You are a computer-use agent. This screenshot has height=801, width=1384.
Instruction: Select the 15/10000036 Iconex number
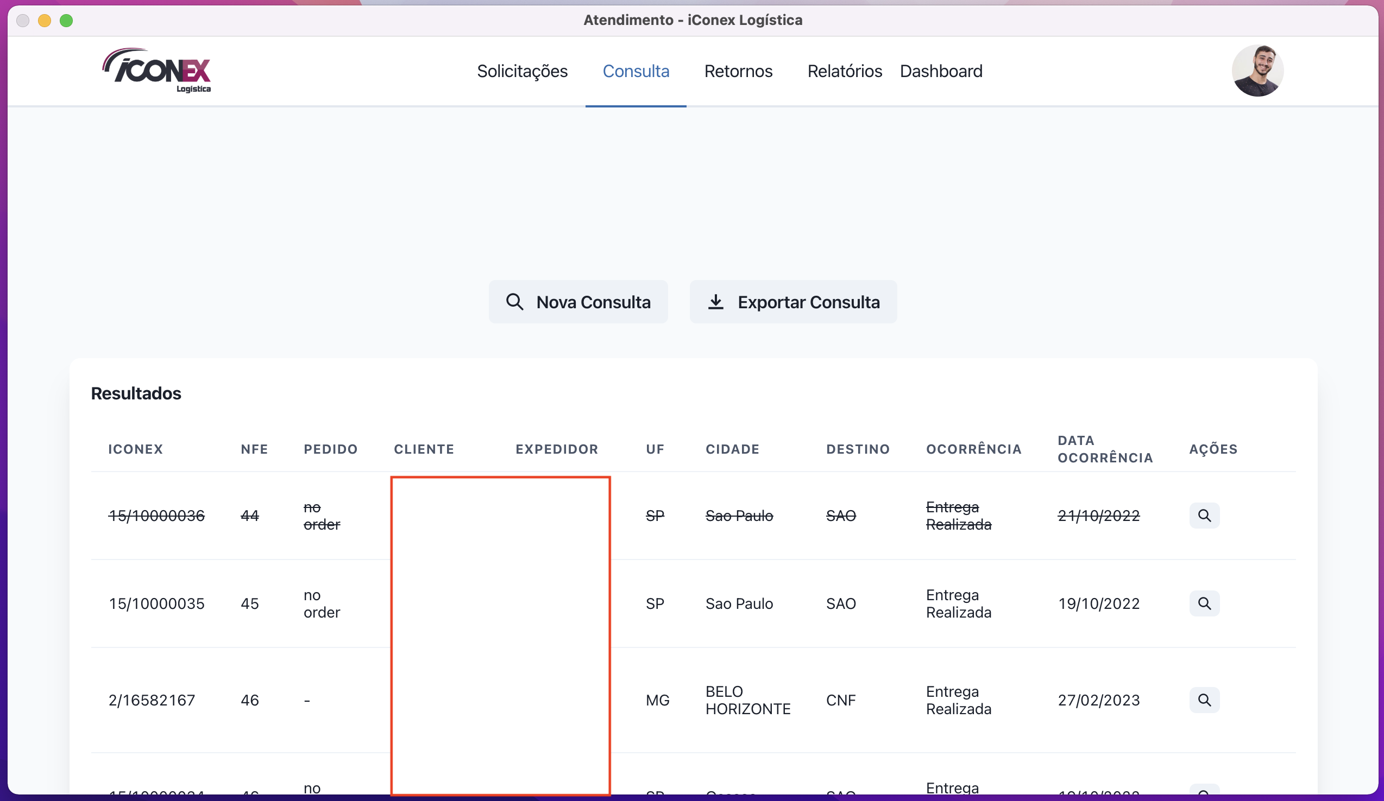[x=156, y=516]
